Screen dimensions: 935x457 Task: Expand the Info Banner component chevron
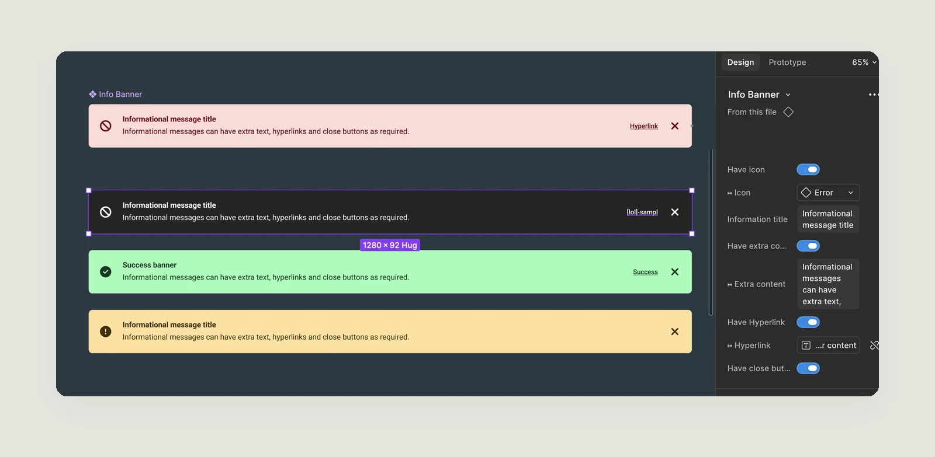click(788, 95)
